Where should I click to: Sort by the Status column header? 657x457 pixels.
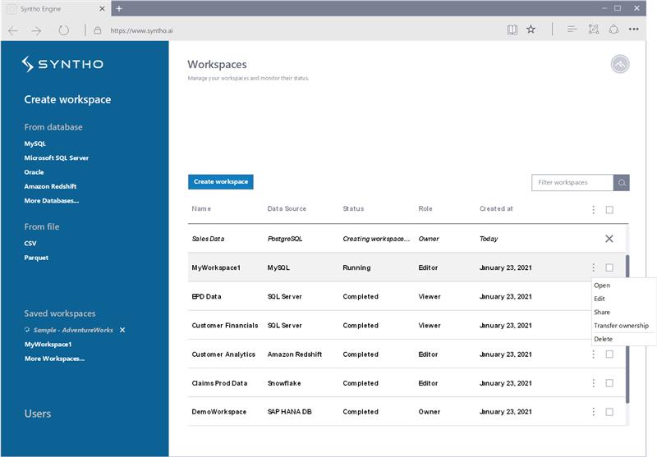coord(353,208)
